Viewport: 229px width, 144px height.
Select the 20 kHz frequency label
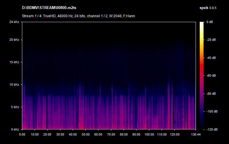[14, 40]
